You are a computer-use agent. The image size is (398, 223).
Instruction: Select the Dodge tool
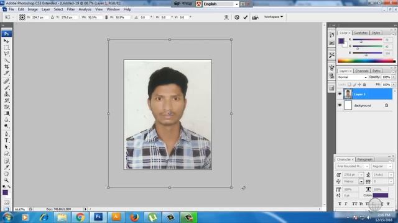tap(6, 126)
